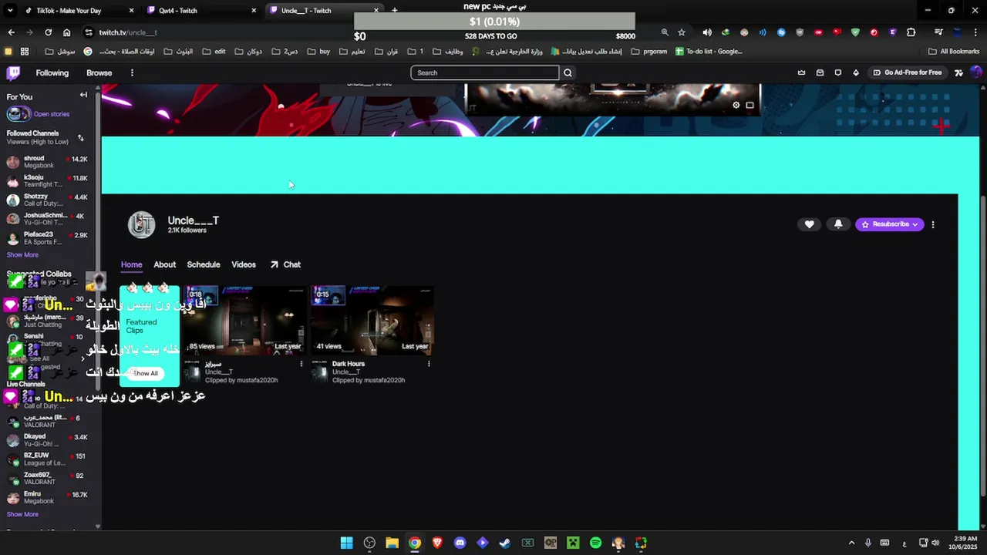
Task: Collapse the For You sidebar
Action: 83,95
